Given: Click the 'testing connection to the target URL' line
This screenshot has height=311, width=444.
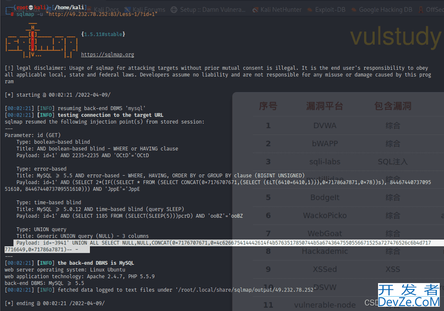Looking at the screenshot, I should (84, 115).
